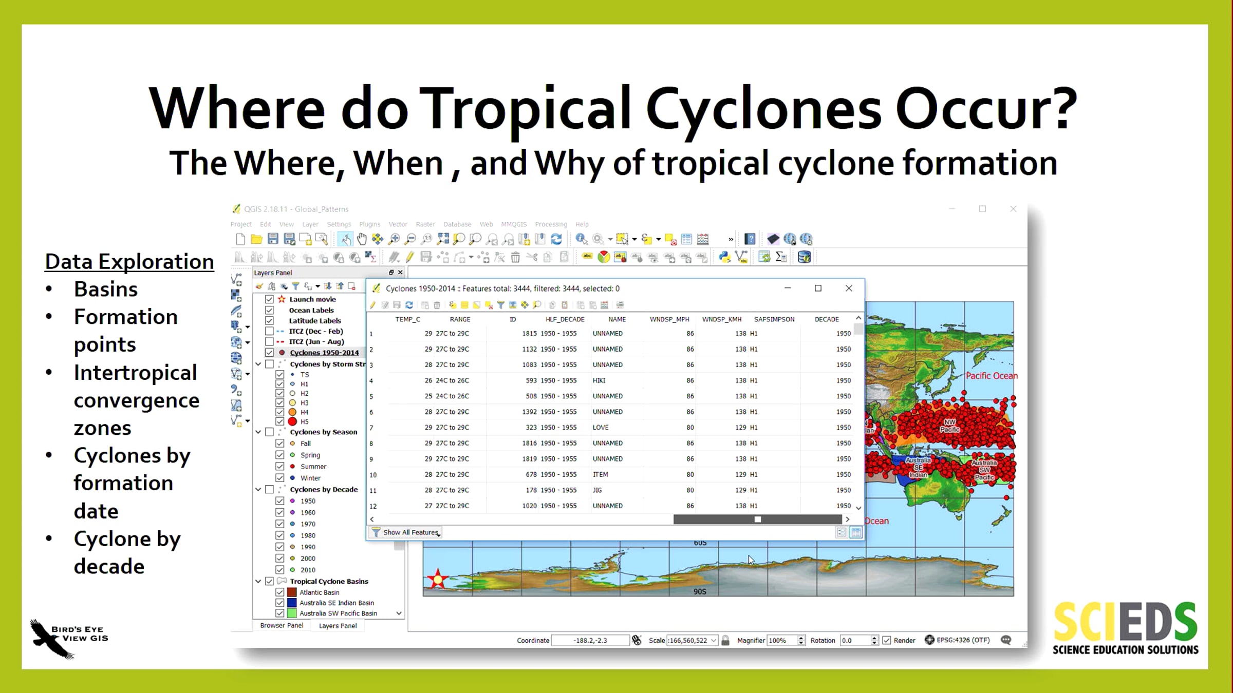
Task: Toggle editing with the toolbar pencil icon
Action: pyautogui.click(x=409, y=257)
